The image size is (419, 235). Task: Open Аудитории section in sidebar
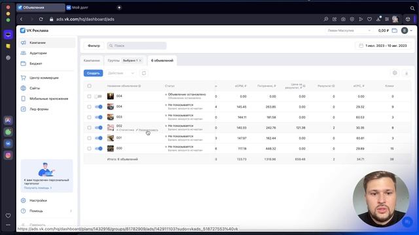[x=38, y=53]
